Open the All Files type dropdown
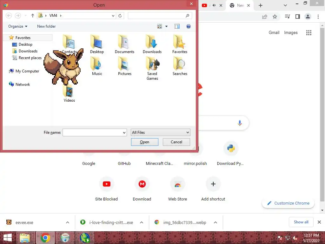This screenshot has height=244, width=325. click(x=160, y=132)
